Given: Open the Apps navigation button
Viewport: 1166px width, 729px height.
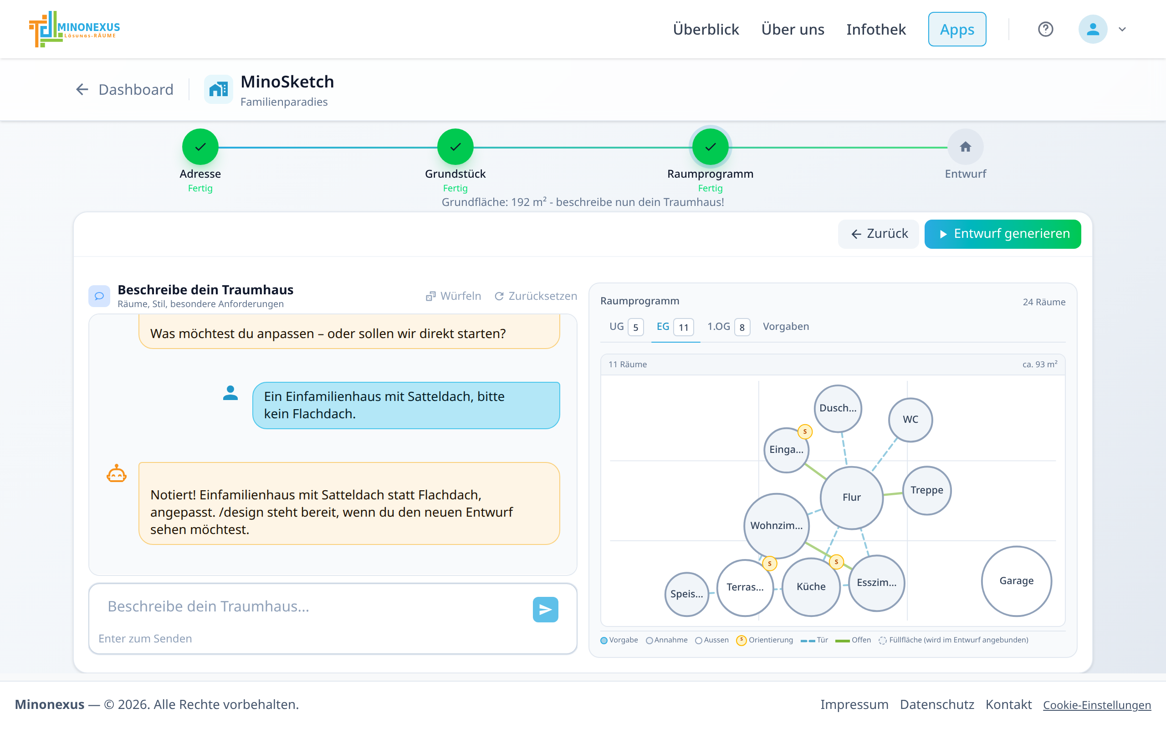Looking at the screenshot, I should [x=957, y=30].
